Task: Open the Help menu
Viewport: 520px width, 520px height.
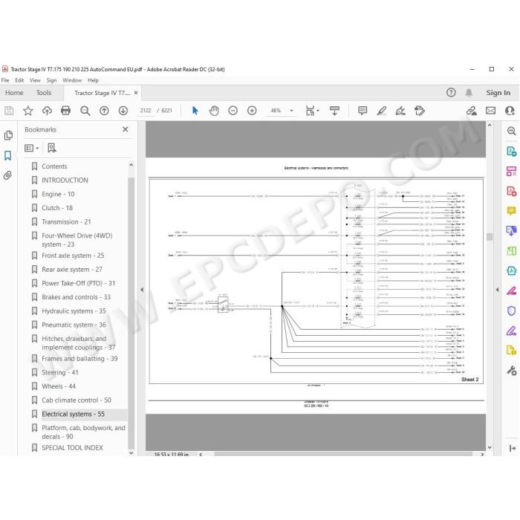Action: click(x=93, y=80)
